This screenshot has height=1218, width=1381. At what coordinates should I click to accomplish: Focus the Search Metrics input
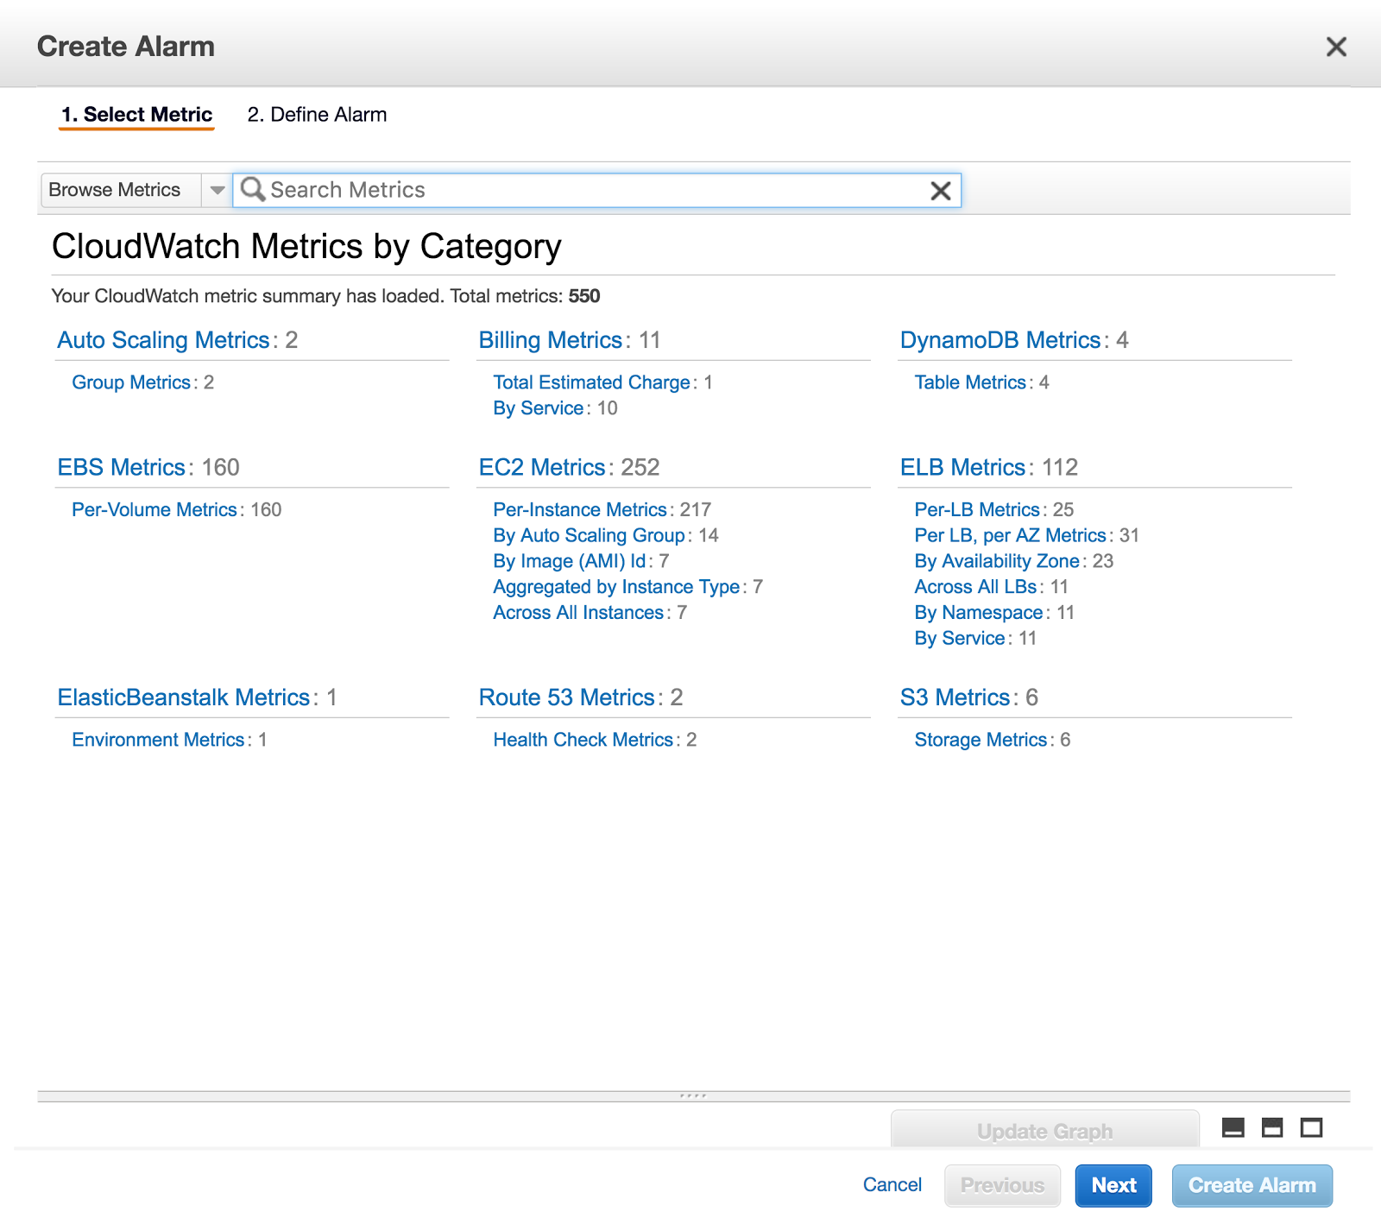[596, 190]
